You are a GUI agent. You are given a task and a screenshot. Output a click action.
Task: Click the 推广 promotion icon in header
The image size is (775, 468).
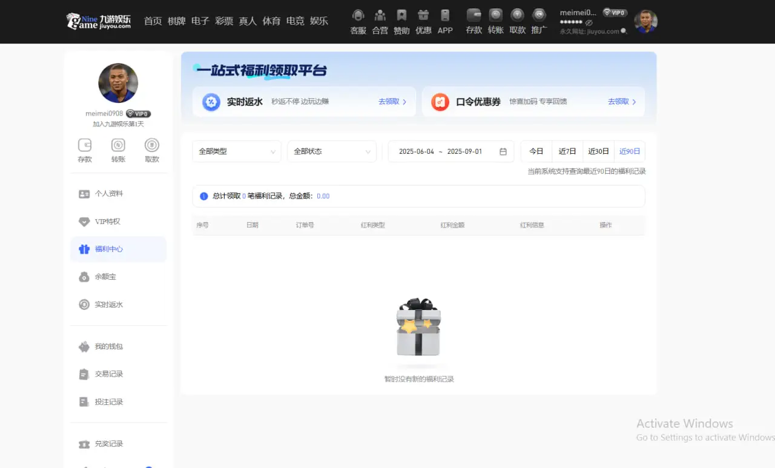pyautogui.click(x=539, y=16)
